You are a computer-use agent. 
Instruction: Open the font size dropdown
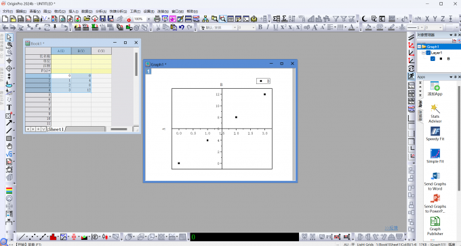(254, 27)
